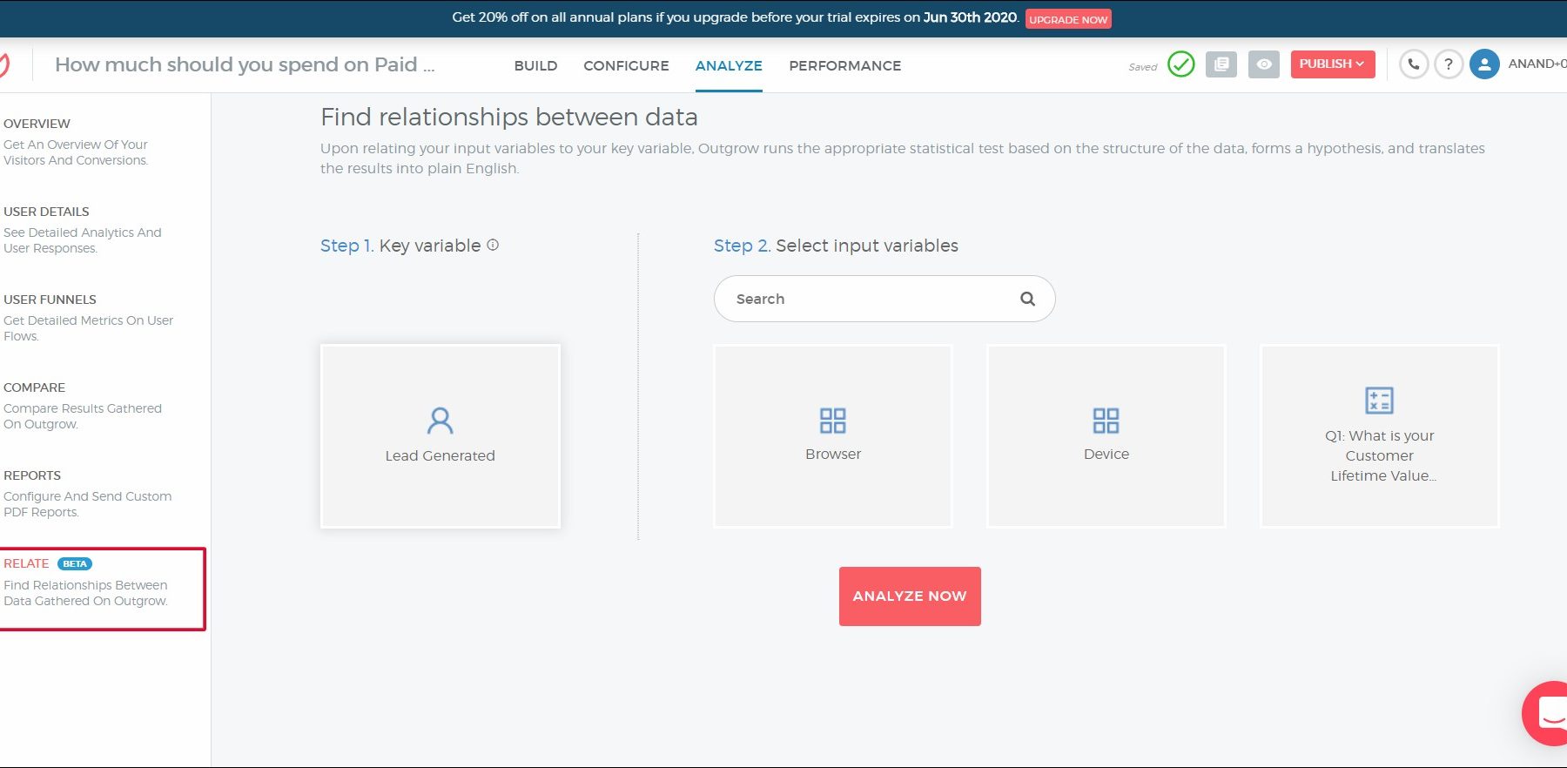Open the Performance tab

844,66
